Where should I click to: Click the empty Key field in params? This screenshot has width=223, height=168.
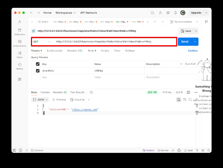[66, 77]
